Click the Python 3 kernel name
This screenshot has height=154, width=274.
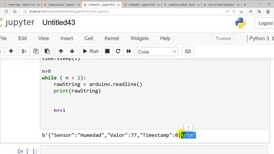tap(259, 38)
